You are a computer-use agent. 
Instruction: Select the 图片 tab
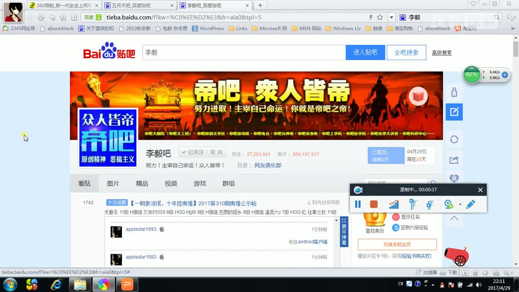(113, 183)
